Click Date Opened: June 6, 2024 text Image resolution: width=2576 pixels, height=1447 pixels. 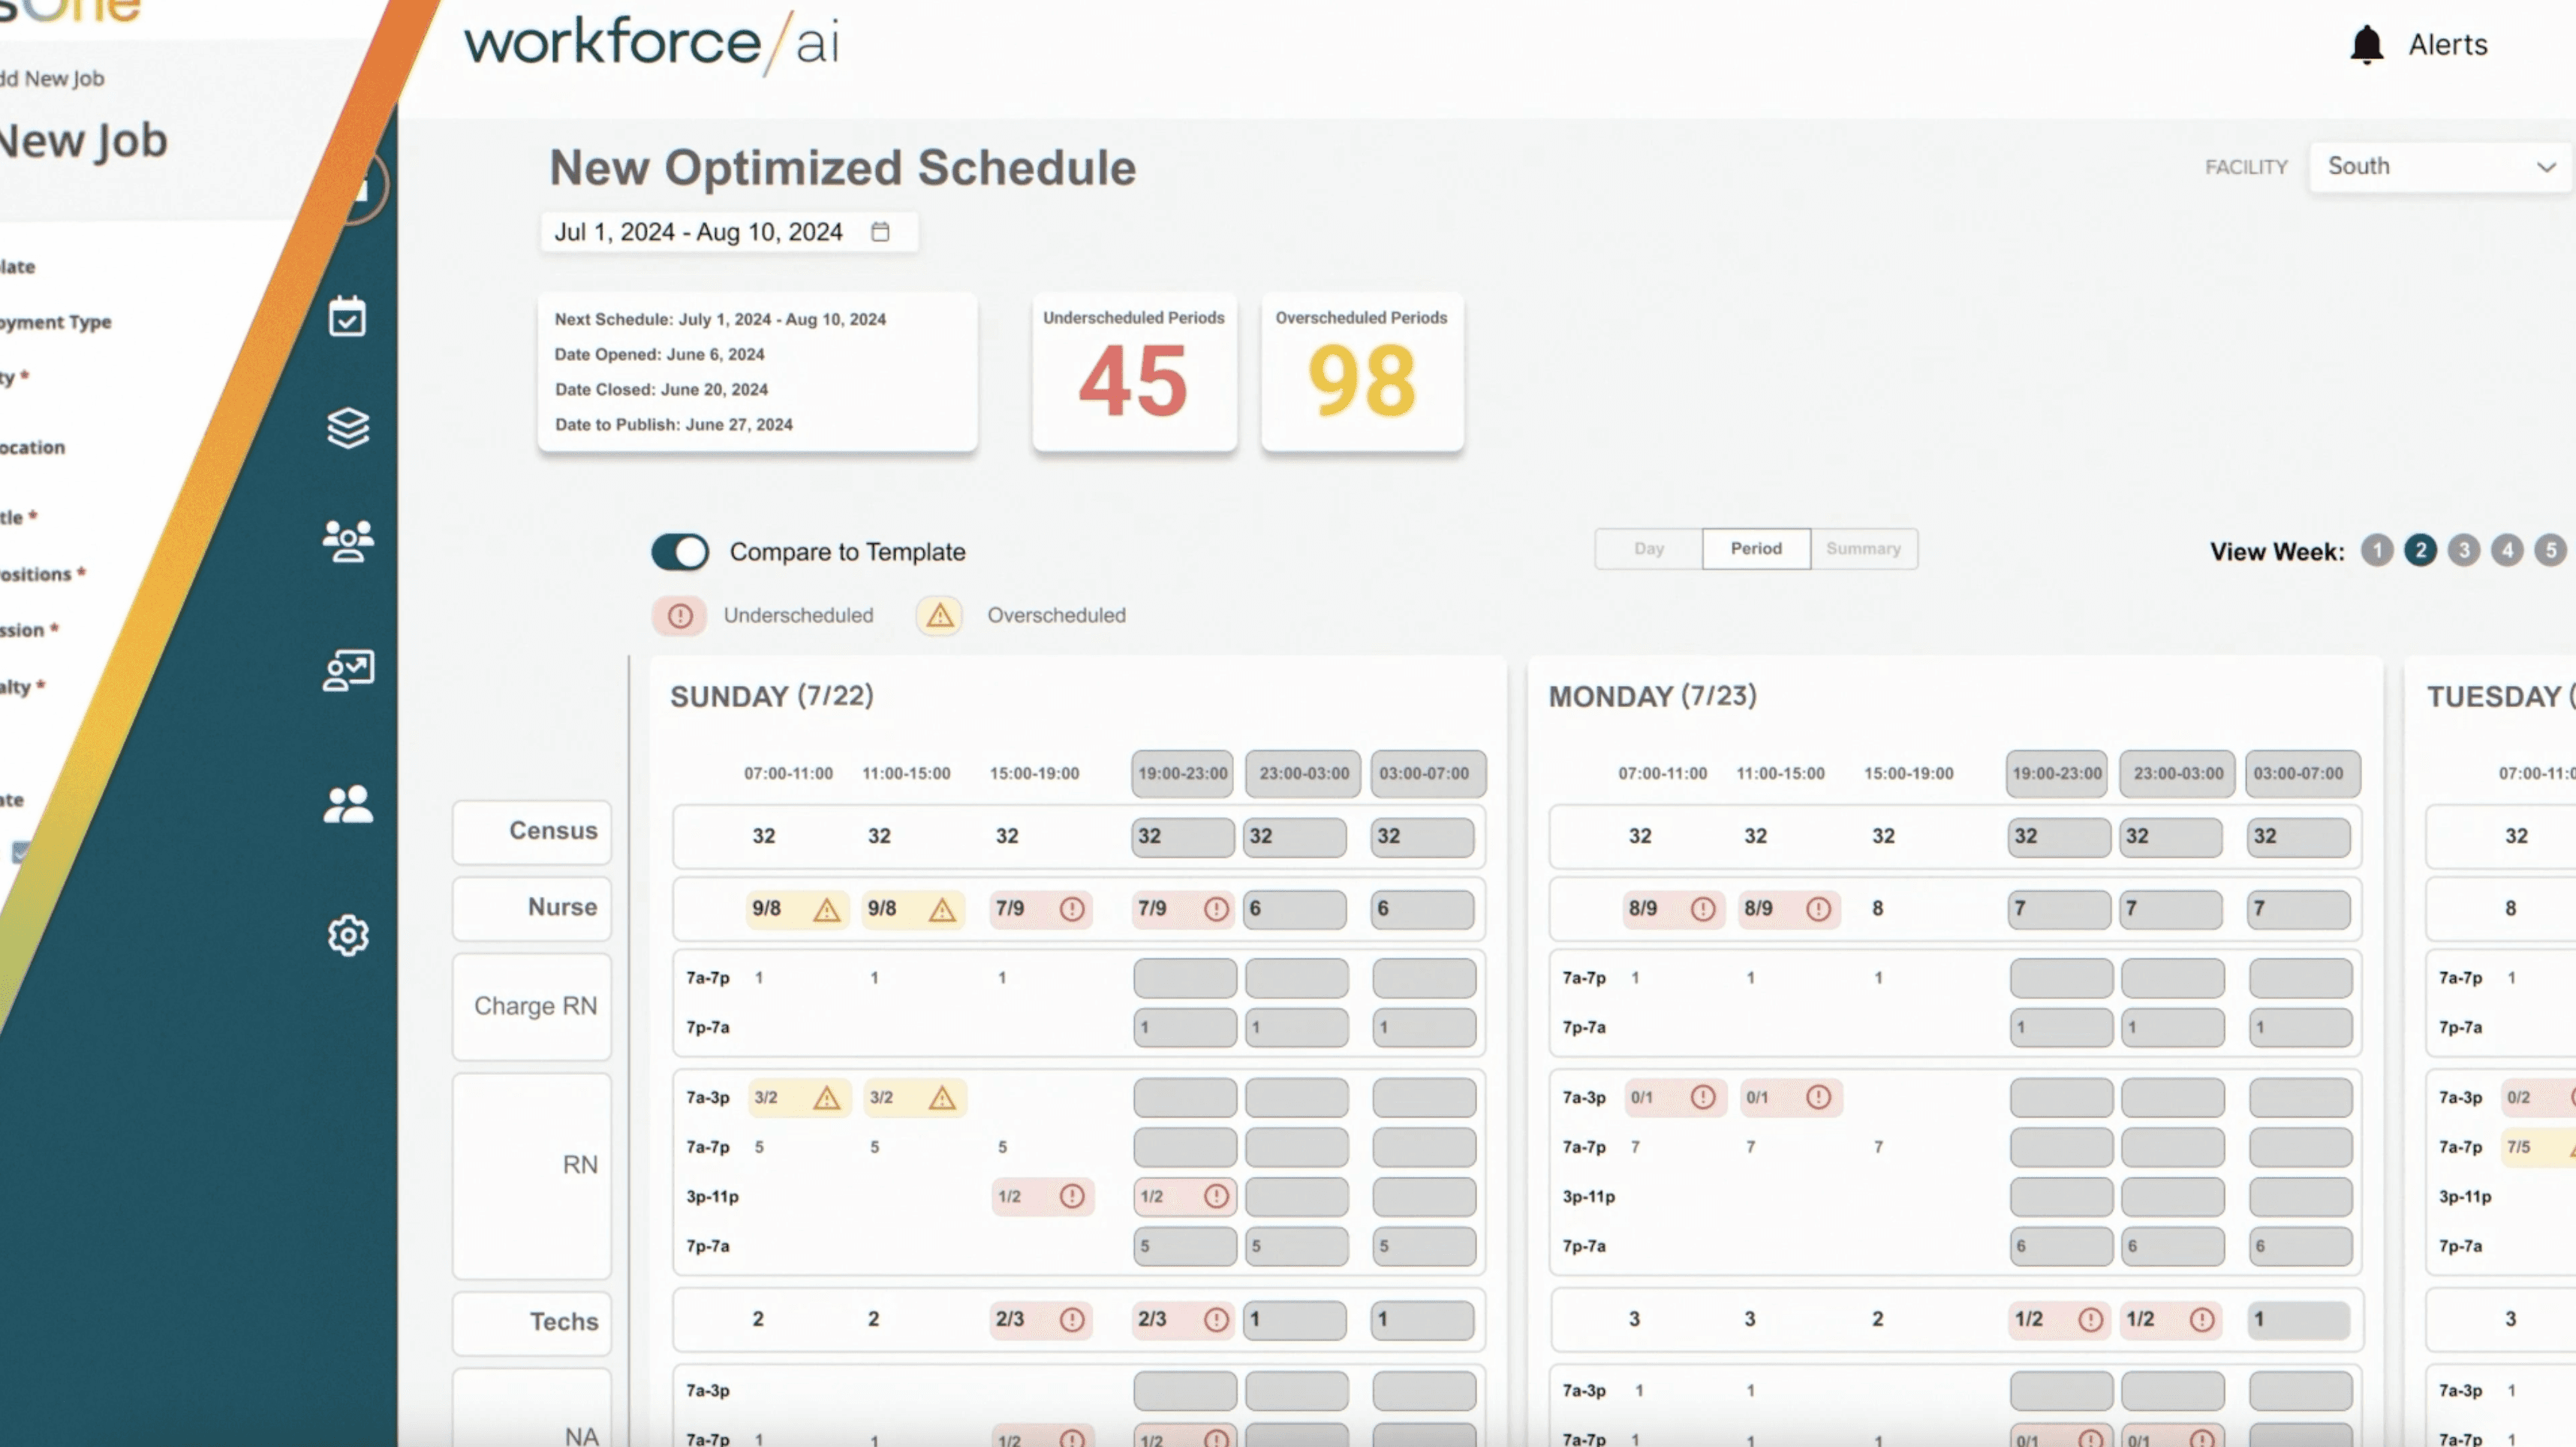click(x=659, y=355)
